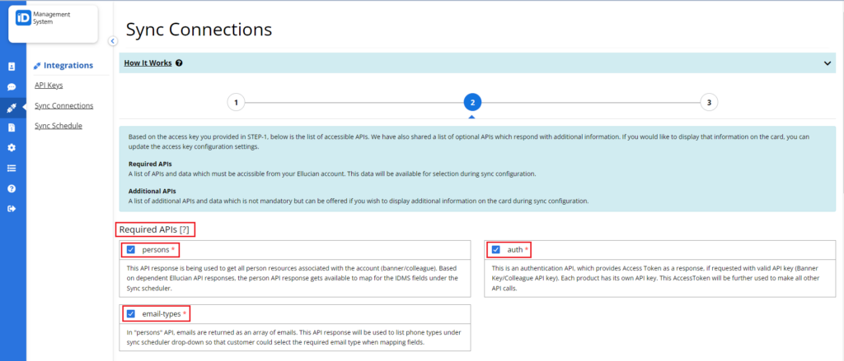Open the help question mark sidebar icon
The height and width of the screenshot is (361, 844).
click(12, 188)
